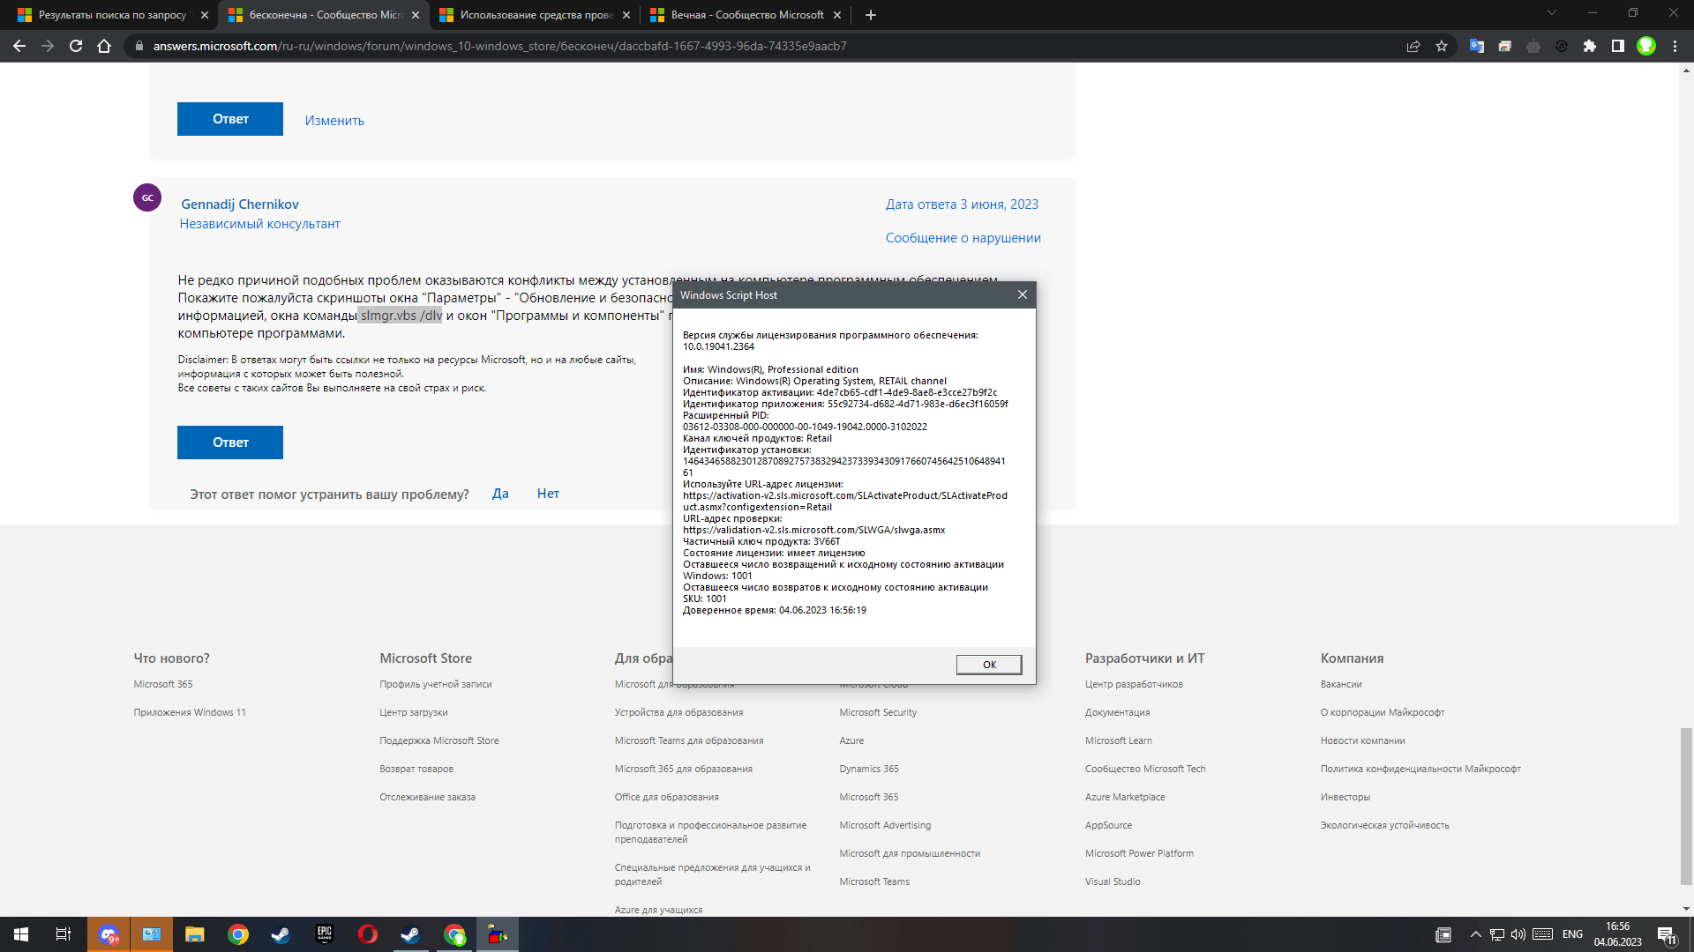1694x952 pixels.
Task: Open 'Профиль учетной записи' footer link
Action: 436,684
